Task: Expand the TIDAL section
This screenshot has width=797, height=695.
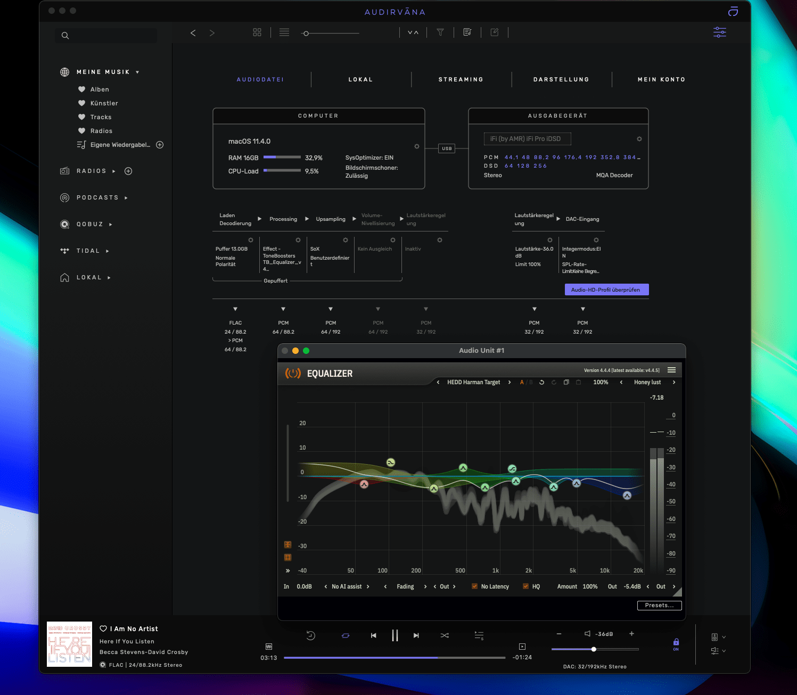Action: (x=108, y=251)
